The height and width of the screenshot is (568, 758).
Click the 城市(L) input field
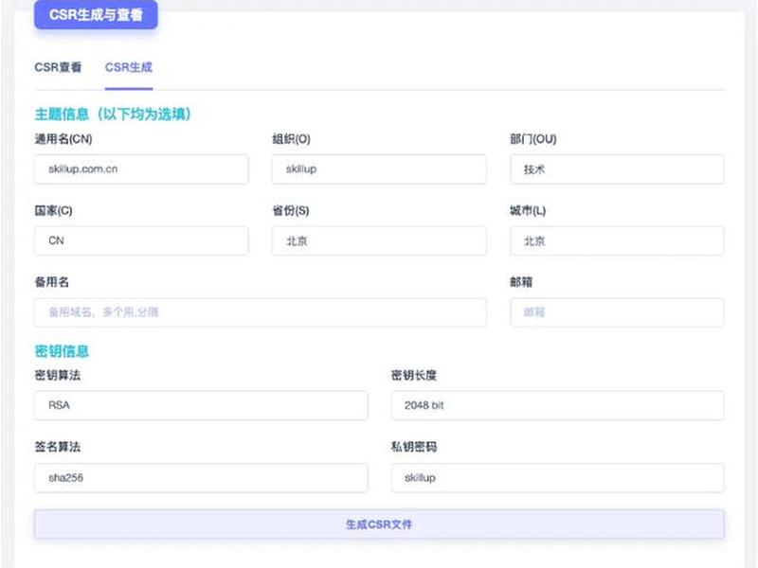pyautogui.click(x=617, y=240)
